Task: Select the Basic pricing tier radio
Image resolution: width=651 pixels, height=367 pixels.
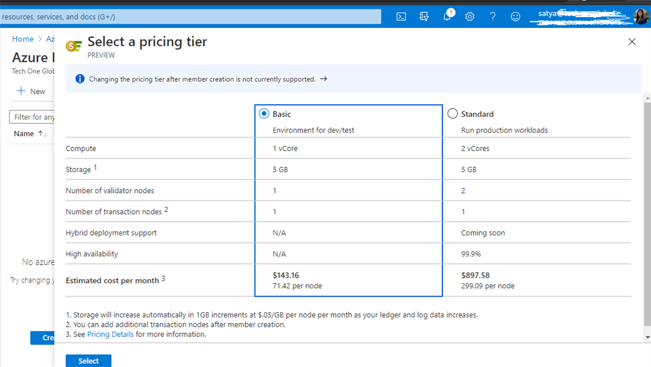Action: click(264, 114)
